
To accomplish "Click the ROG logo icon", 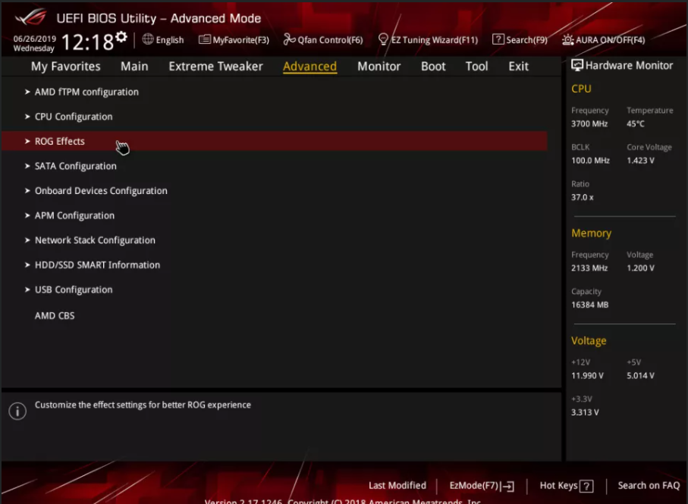I will [x=30, y=17].
